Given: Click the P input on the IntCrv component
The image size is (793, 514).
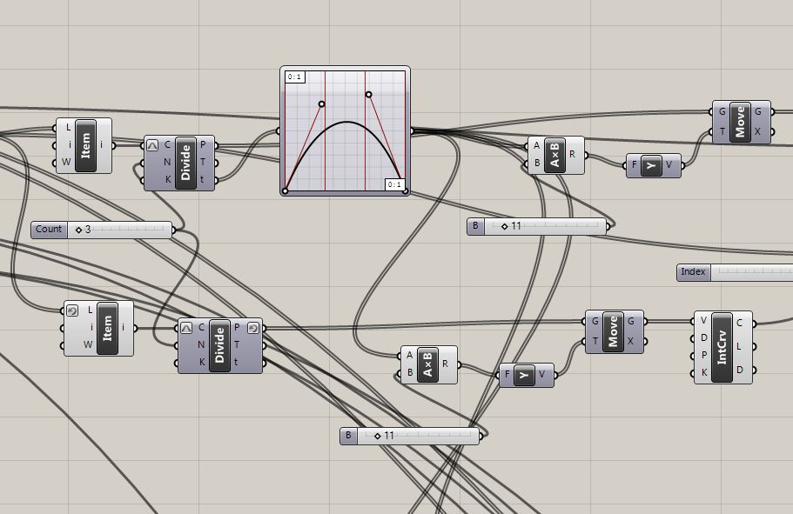Looking at the screenshot, I should (x=704, y=356).
